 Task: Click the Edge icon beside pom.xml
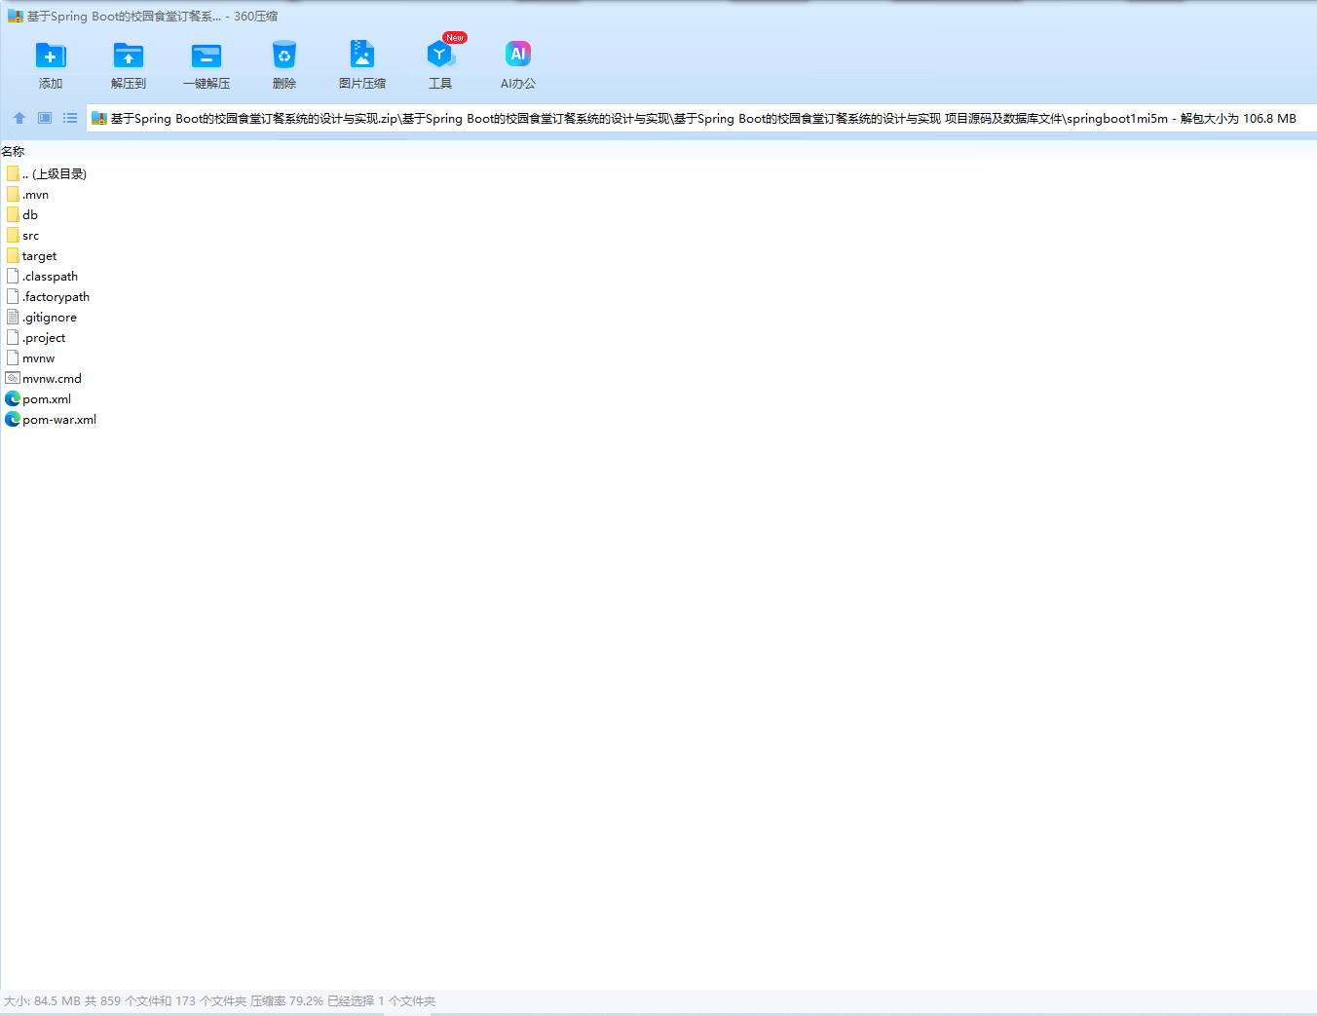coord(13,398)
